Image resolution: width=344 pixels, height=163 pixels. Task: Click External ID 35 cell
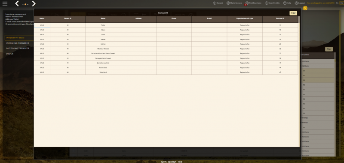tap(280, 53)
